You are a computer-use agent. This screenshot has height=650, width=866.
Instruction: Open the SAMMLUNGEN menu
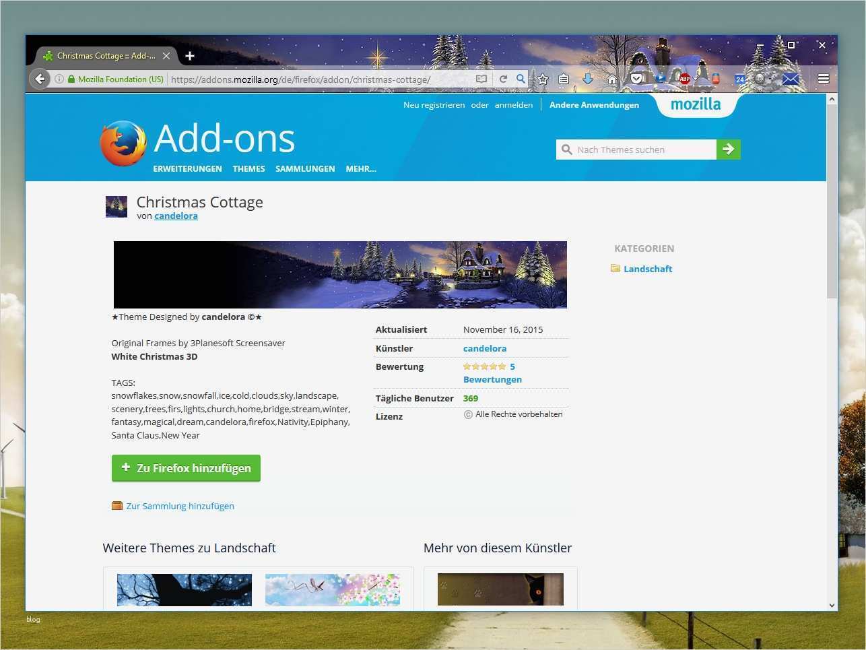tap(305, 169)
